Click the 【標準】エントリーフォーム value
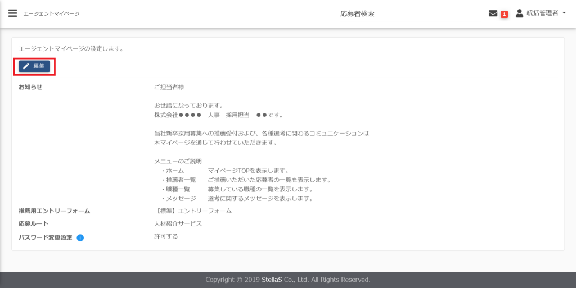 click(193, 211)
